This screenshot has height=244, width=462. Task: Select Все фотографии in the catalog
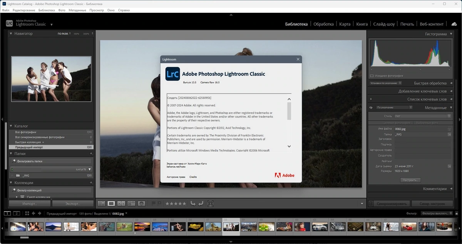point(51,132)
